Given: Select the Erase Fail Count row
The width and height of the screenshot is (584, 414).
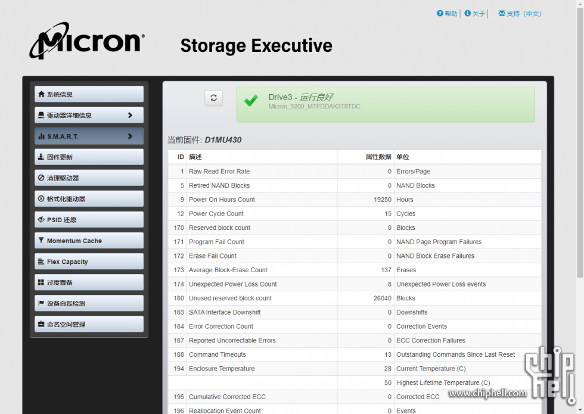Looking at the screenshot, I should pos(355,256).
